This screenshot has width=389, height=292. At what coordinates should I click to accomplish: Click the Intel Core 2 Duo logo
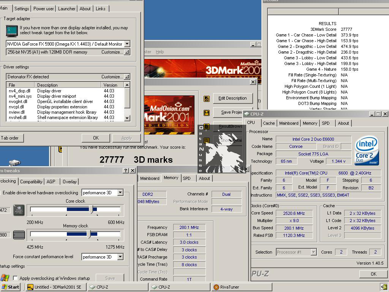(x=367, y=150)
